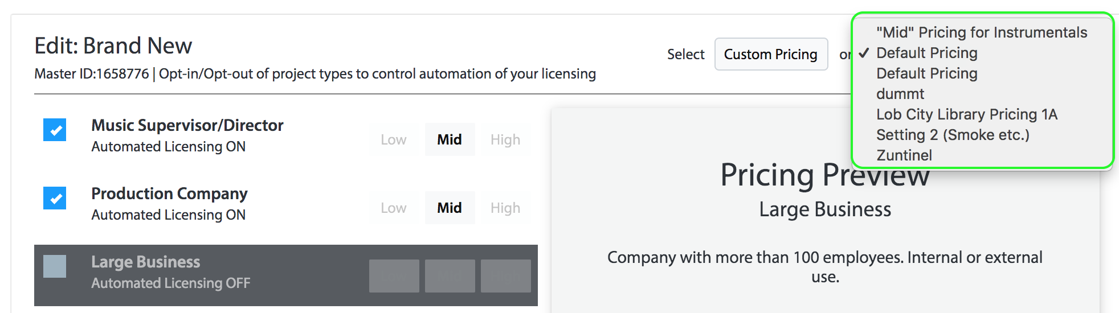This screenshot has height=313, width=1119.
Task: Set Music Supervisor/Director pricing to High
Action: tap(505, 139)
